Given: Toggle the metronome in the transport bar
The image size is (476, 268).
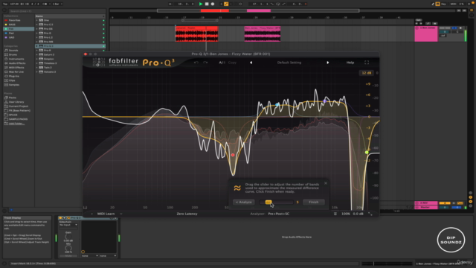Looking at the screenshot, I should coord(45,4).
